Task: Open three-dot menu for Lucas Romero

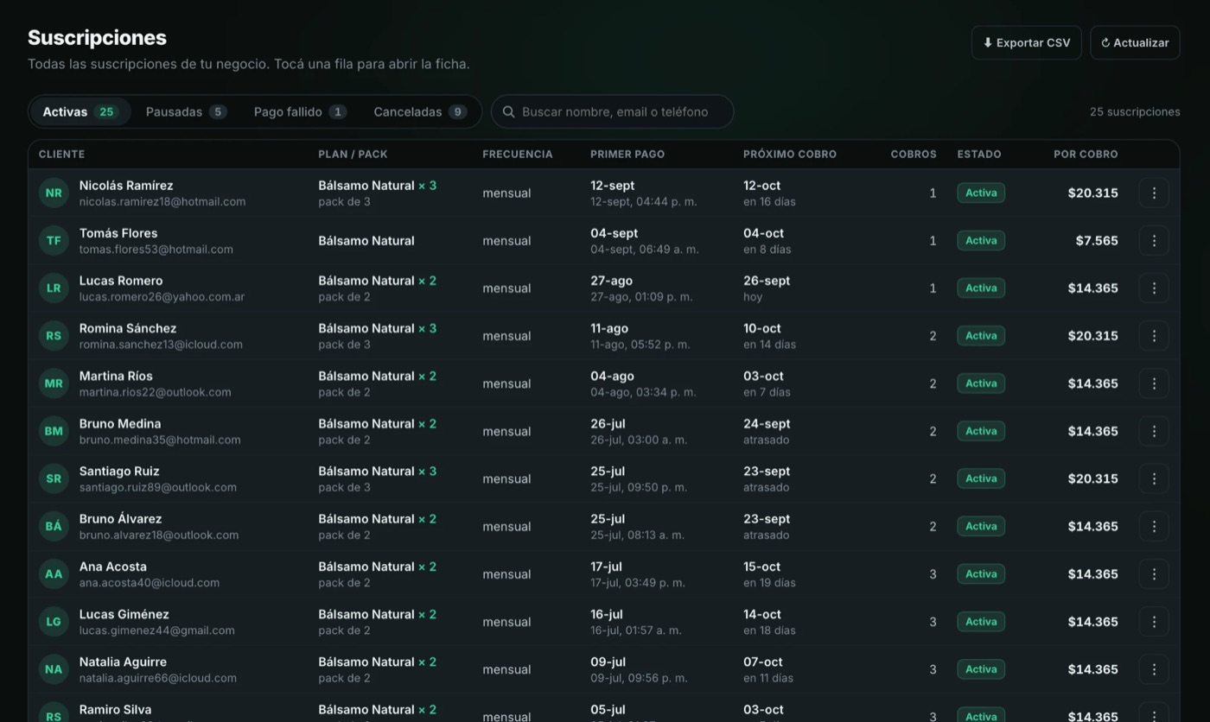Action: click(x=1154, y=288)
